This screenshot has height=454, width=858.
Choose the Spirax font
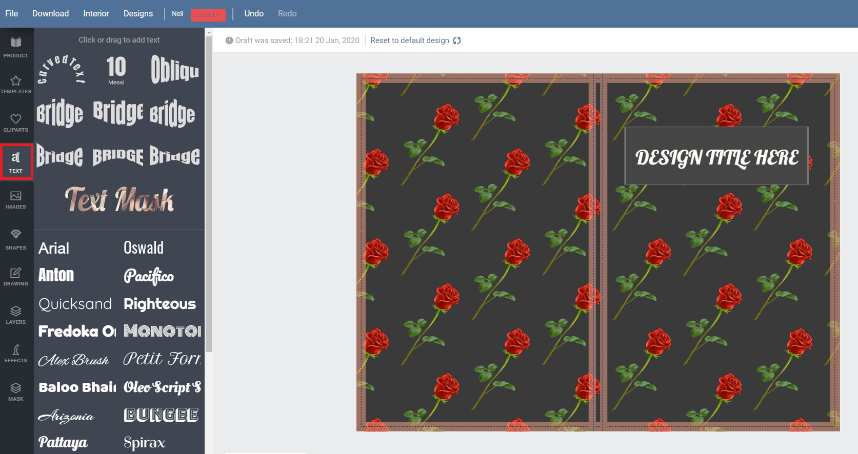point(145,443)
